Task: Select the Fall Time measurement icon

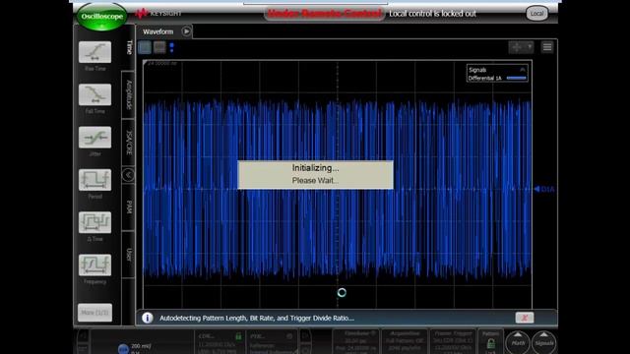Action: pyautogui.click(x=94, y=94)
